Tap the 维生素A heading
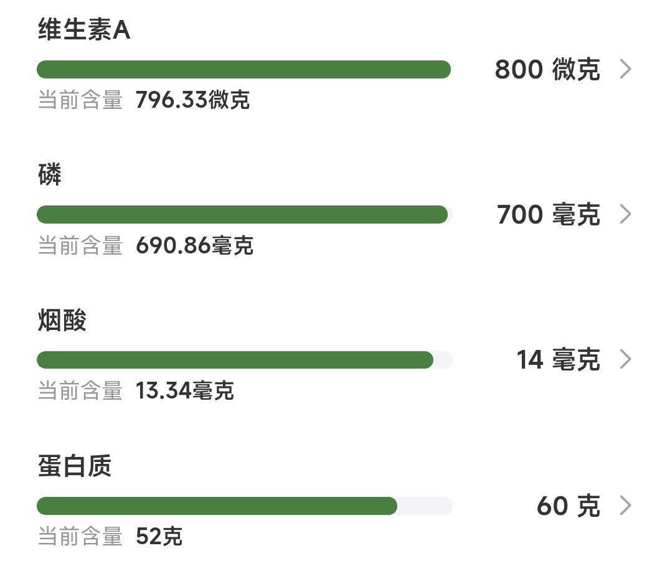 [x=84, y=30]
